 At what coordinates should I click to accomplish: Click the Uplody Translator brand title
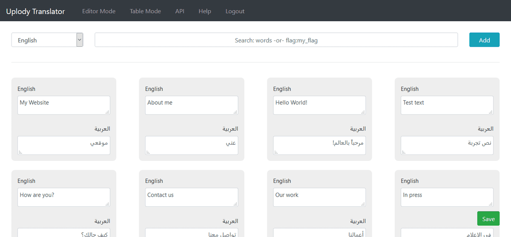(35, 11)
